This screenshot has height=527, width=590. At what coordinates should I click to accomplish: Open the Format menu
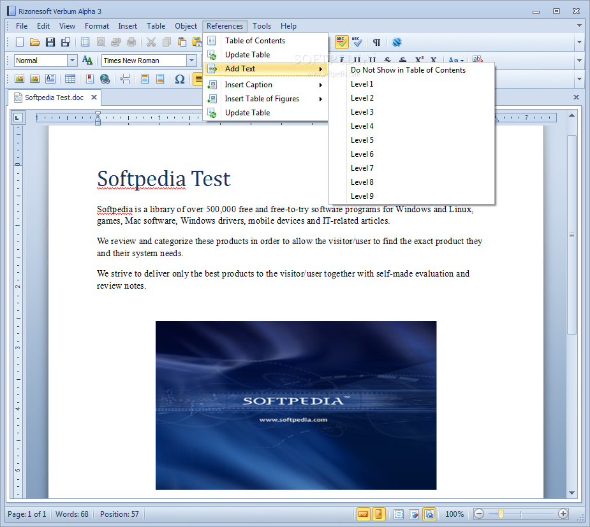(x=97, y=26)
